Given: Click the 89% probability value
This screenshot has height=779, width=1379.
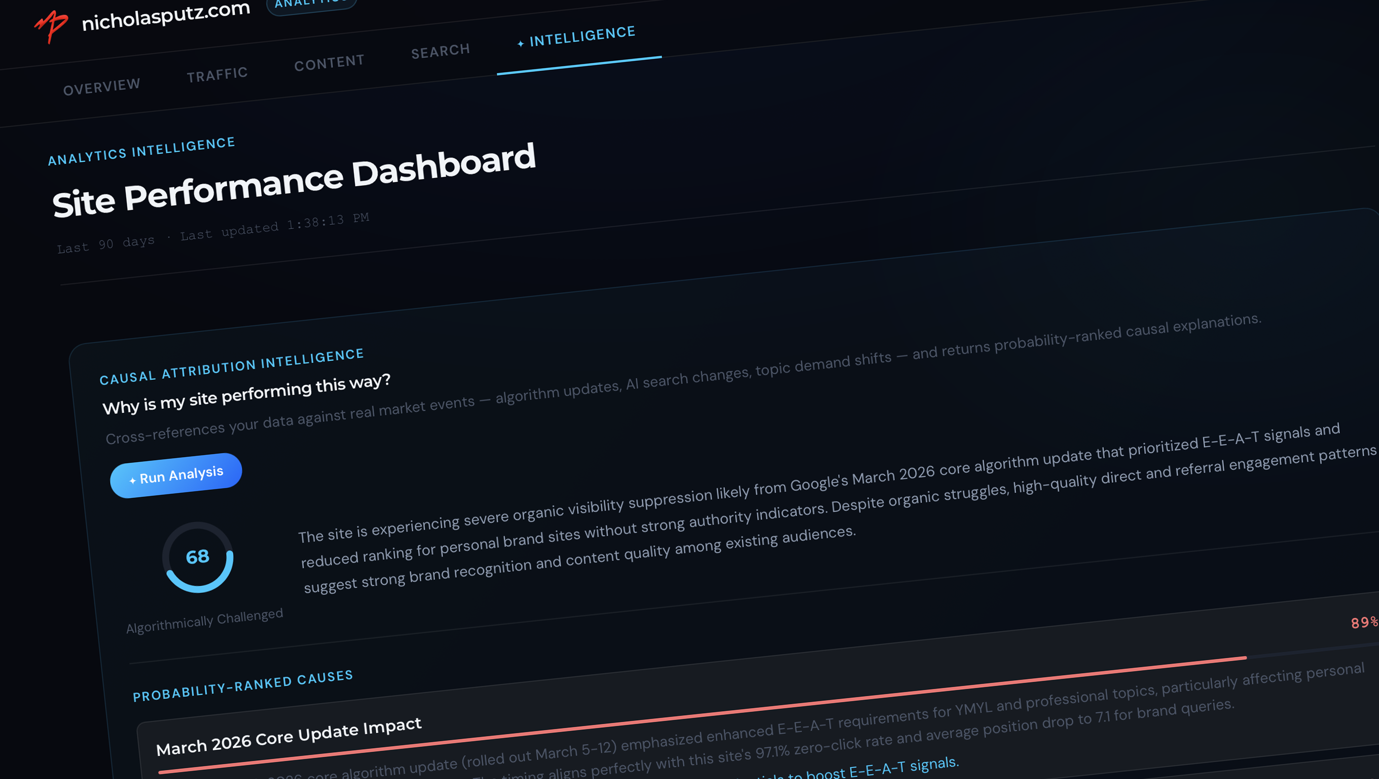Looking at the screenshot, I should click(x=1363, y=622).
